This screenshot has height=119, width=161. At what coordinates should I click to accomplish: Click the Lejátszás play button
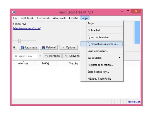pos(29,47)
